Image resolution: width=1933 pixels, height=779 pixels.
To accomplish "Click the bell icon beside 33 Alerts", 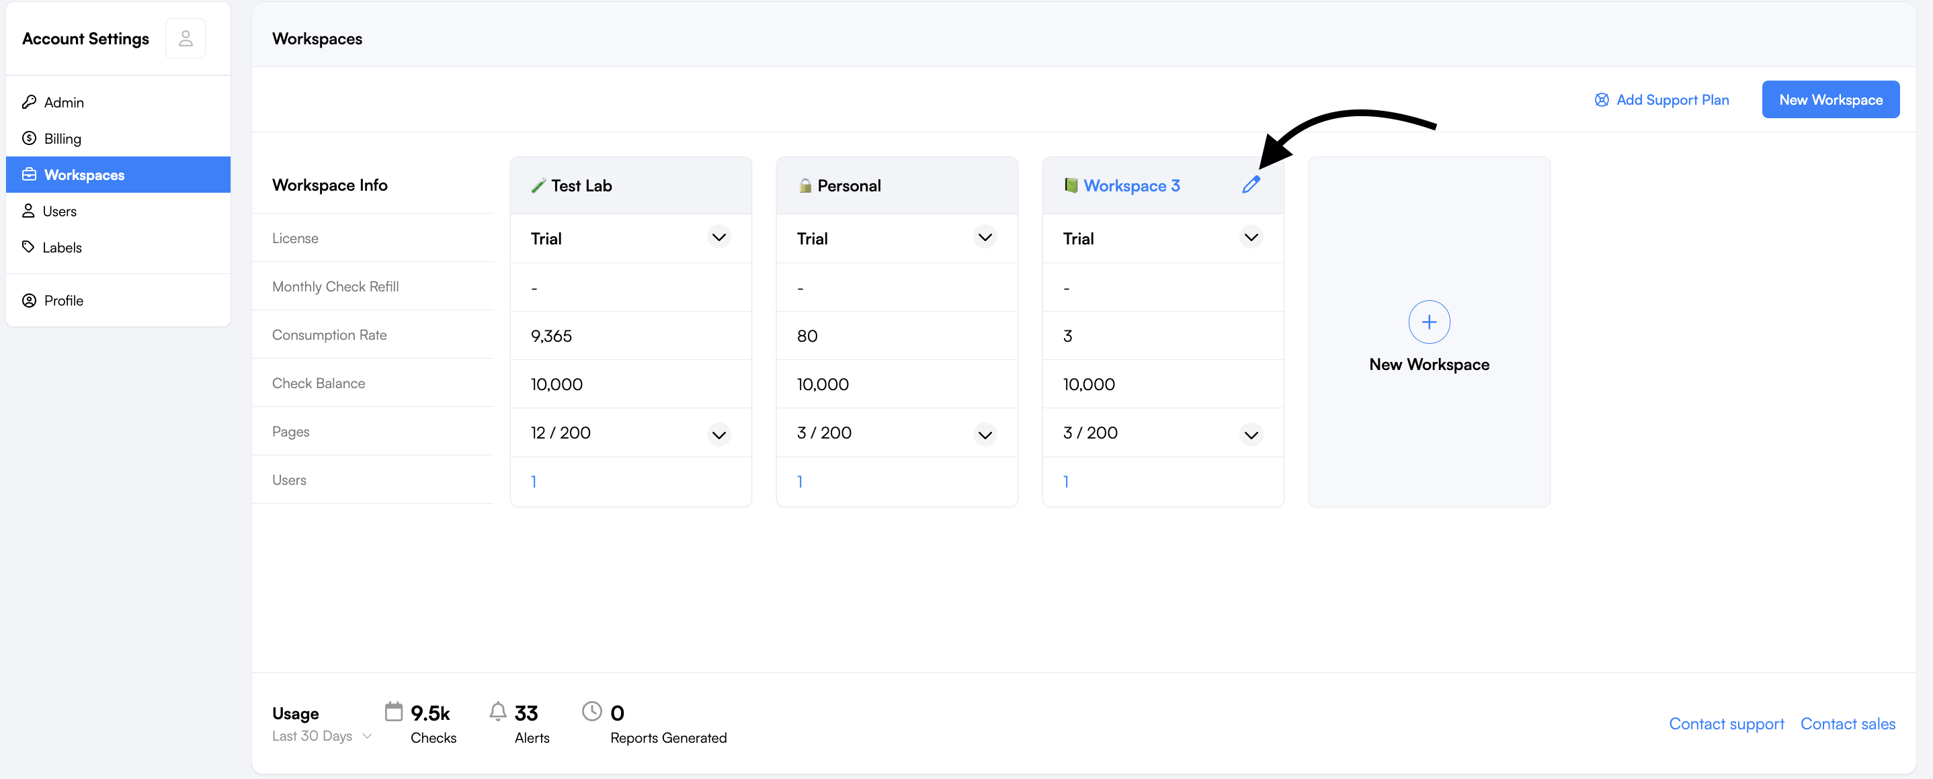I will tap(497, 711).
